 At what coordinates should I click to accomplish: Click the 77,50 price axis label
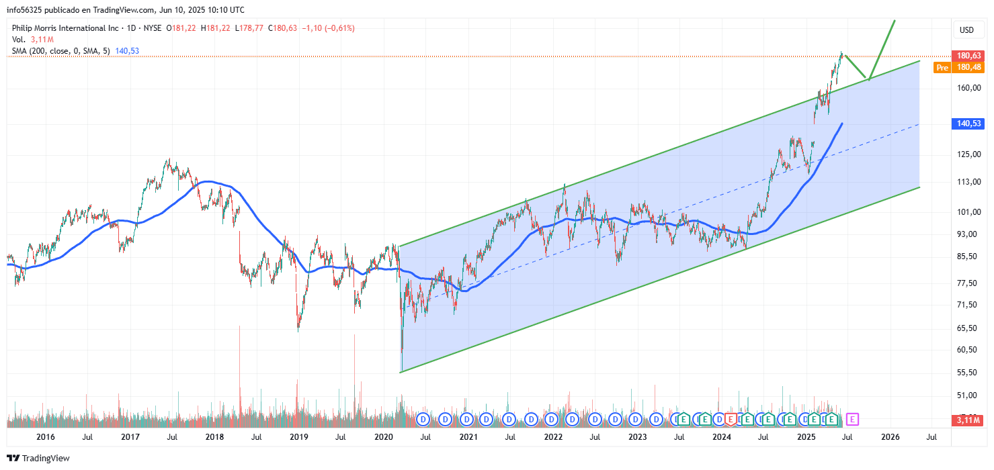(x=966, y=283)
